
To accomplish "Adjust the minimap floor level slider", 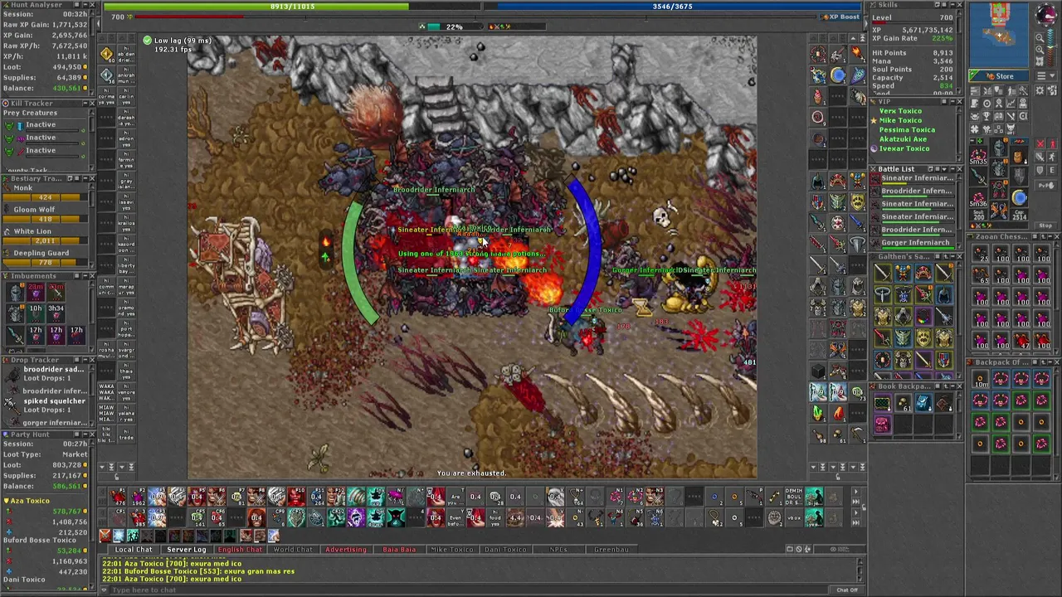I will pyautogui.click(x=1051, y=46).
